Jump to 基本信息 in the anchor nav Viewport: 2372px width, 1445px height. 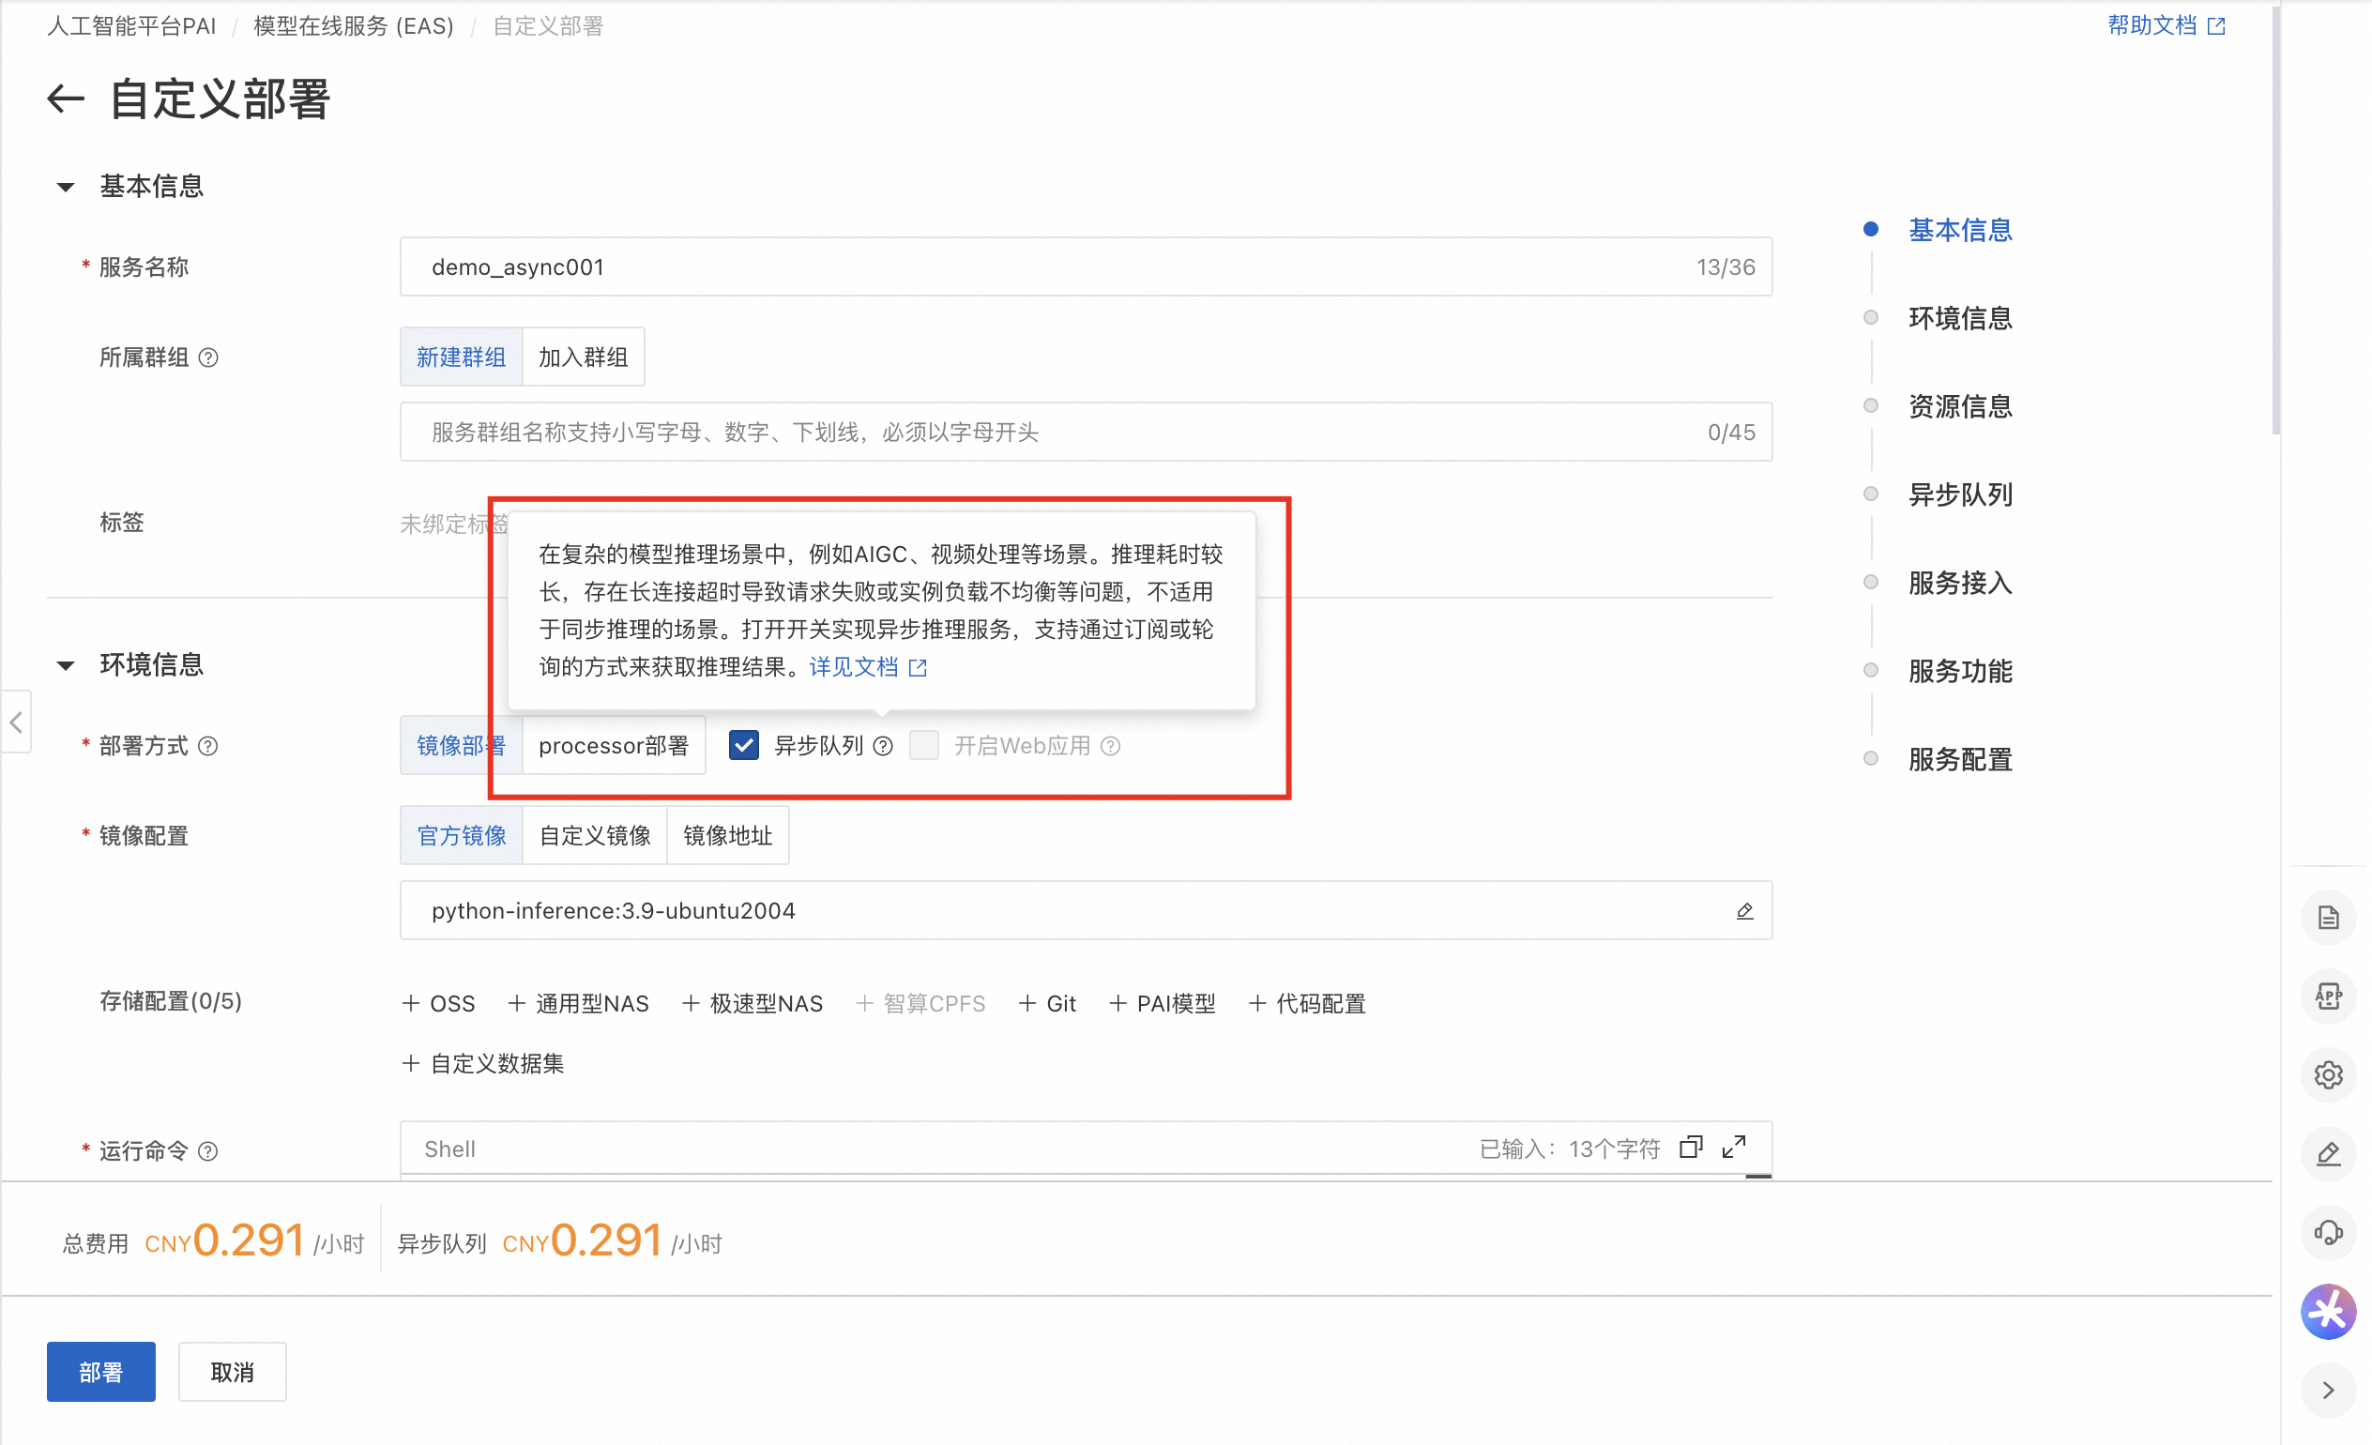(1960, 230)
